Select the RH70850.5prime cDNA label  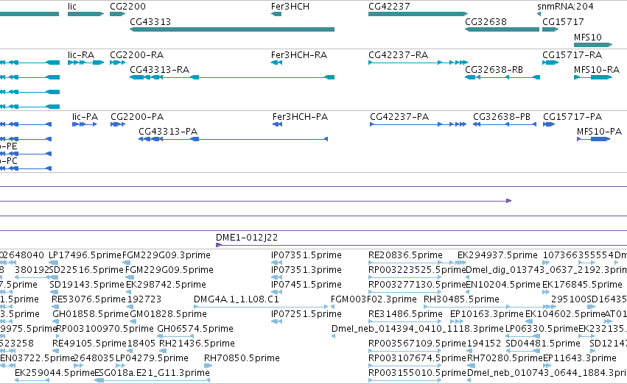tap(242, 358)
